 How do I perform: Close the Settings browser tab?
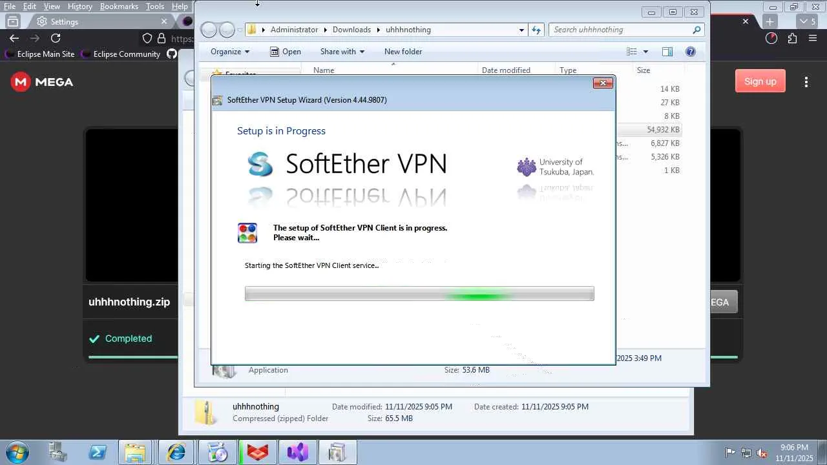(x=164, y=21)
